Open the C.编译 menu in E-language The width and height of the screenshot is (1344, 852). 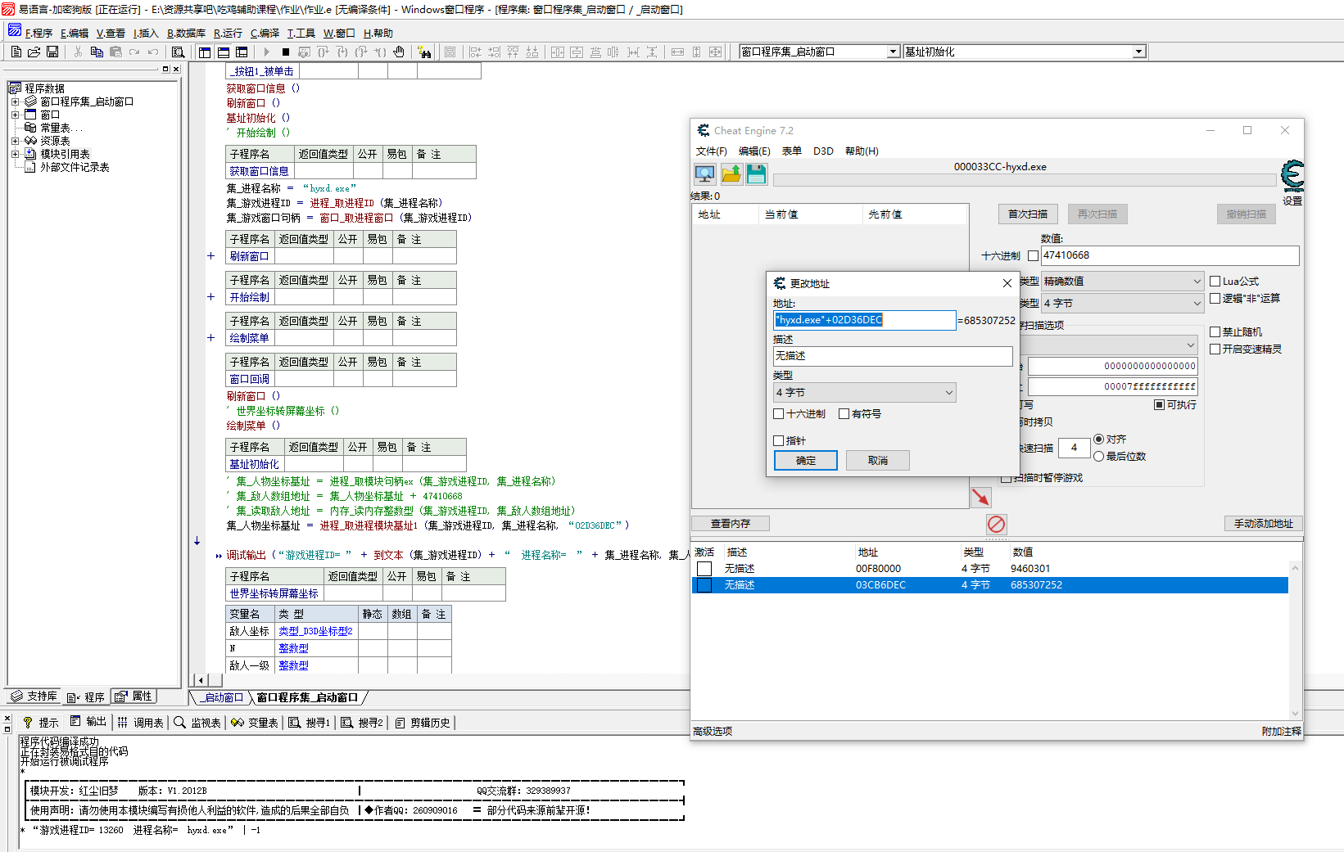(265, 34)
